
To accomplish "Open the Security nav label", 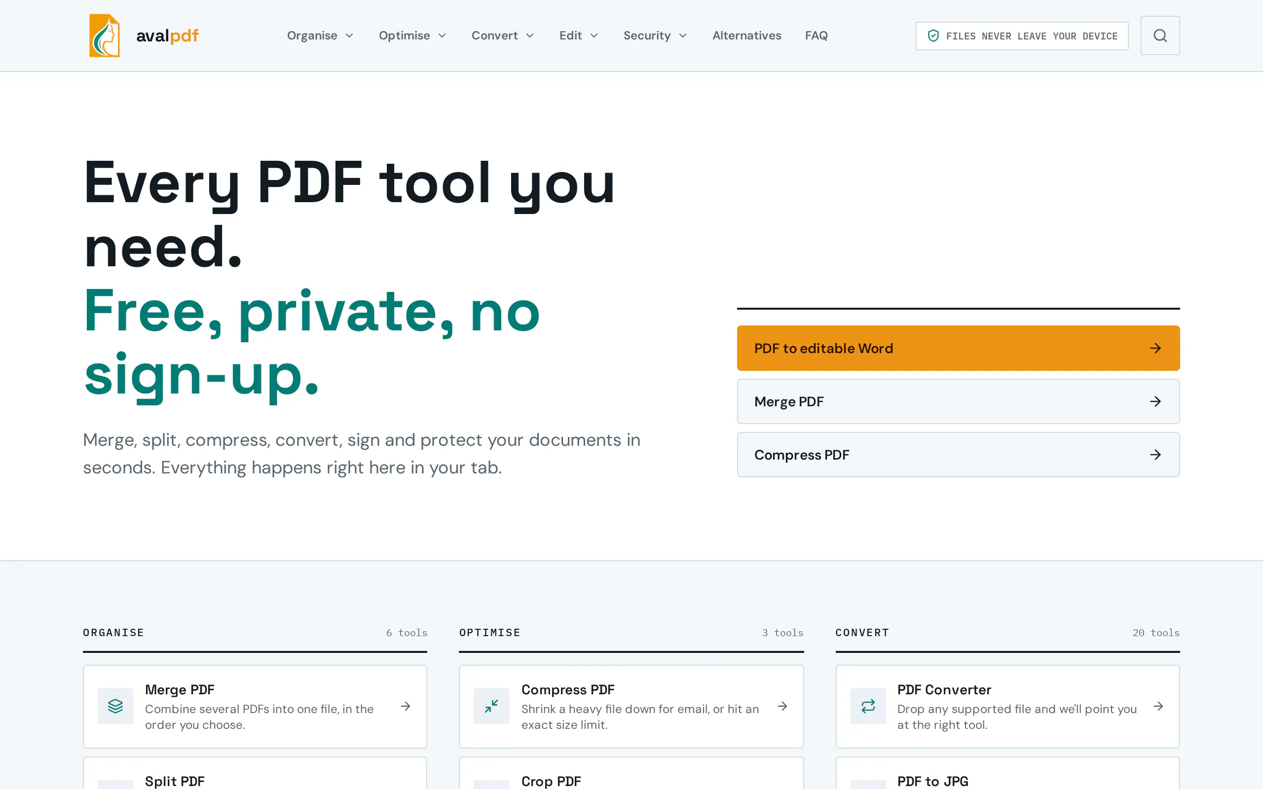I will (x=647, y=36).
